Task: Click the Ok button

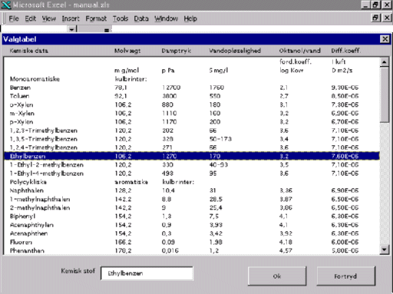Action: click(277, 276)
